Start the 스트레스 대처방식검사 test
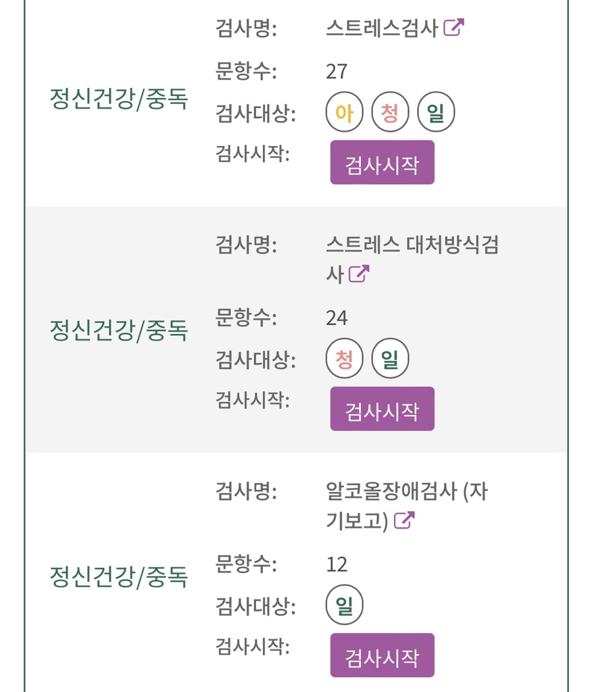This screenshot has width=592, height=692. click(x=382, y=409)
